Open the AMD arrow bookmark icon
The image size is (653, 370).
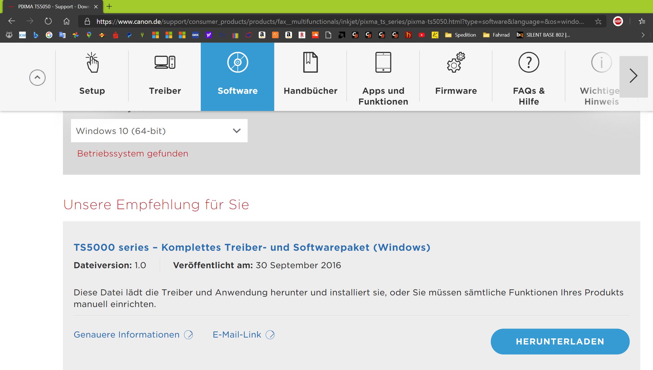(342, 35)
